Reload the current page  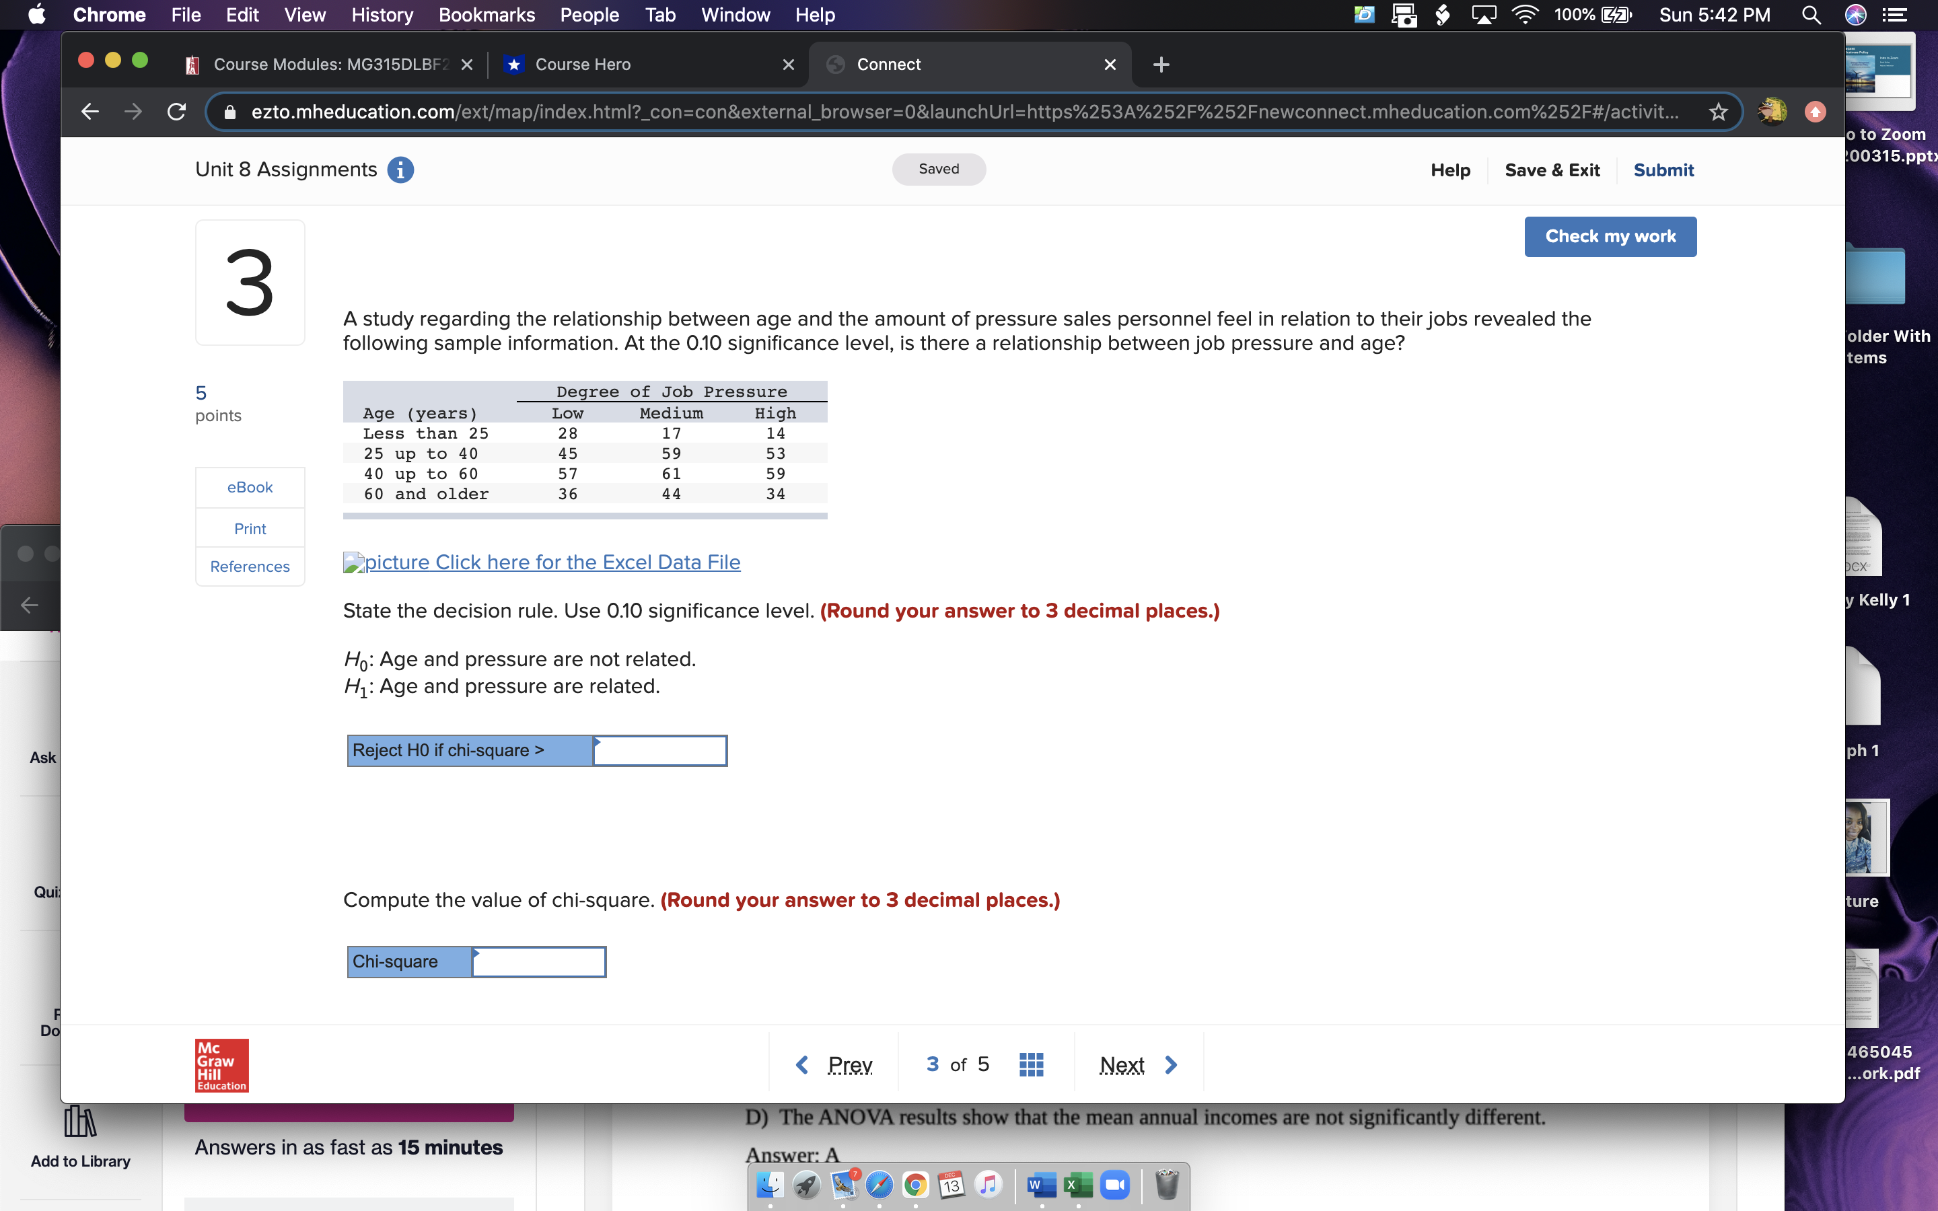[x=176, y=111]
